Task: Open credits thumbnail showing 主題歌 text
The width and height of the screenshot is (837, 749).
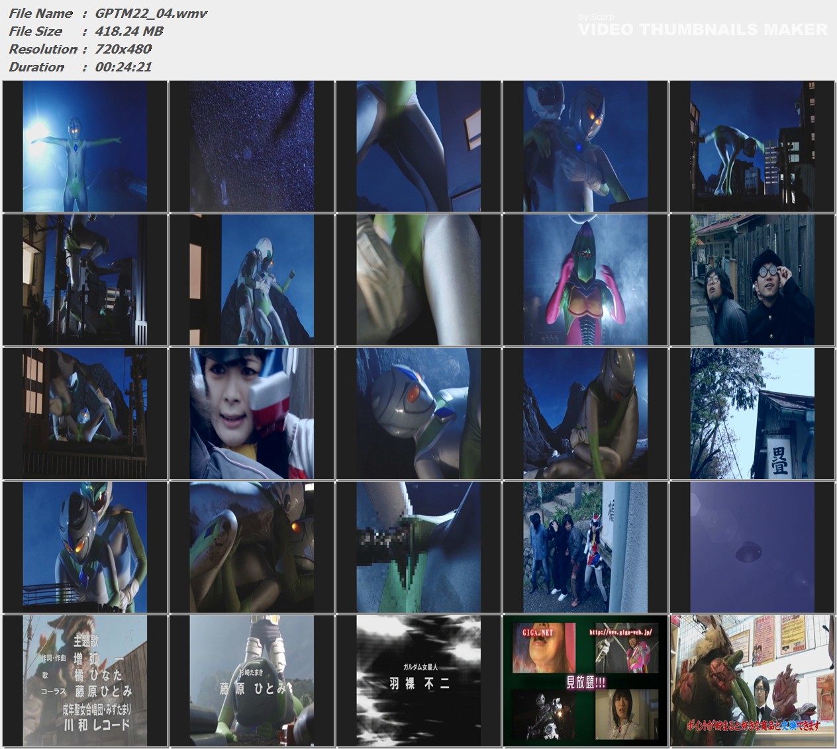Action: click(85, 681)
